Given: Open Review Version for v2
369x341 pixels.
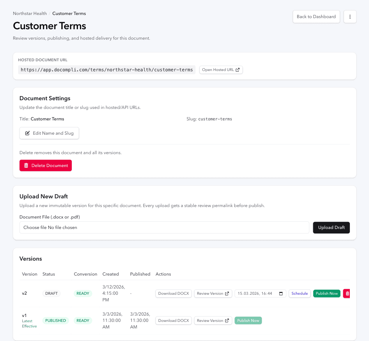Looking at the screenshot, I should click(x=213, y=294).
